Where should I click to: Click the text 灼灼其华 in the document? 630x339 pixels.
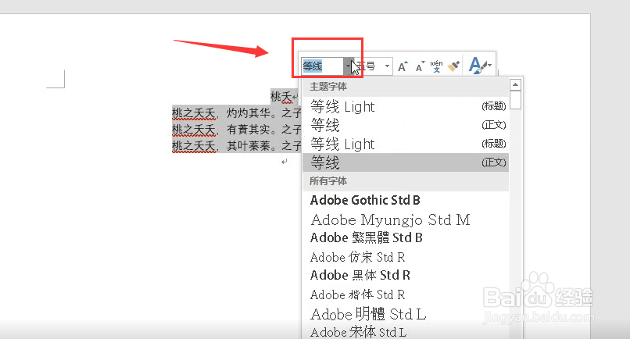coord(249,112)
